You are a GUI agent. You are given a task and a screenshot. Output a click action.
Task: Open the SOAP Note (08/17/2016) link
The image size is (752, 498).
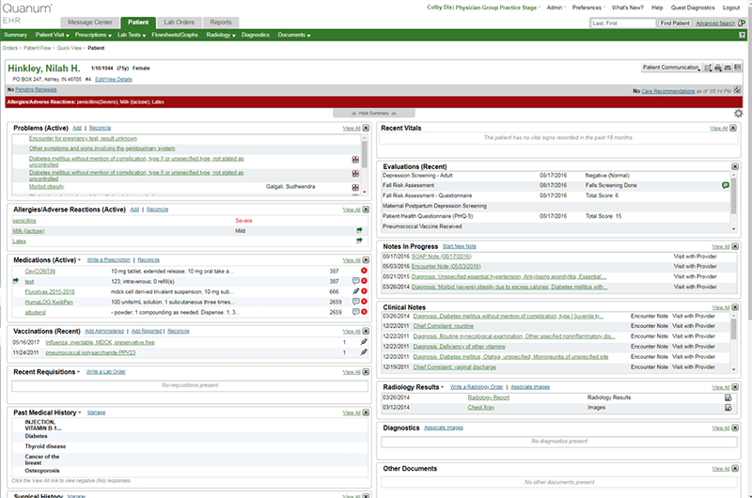[x=442, y=257]
